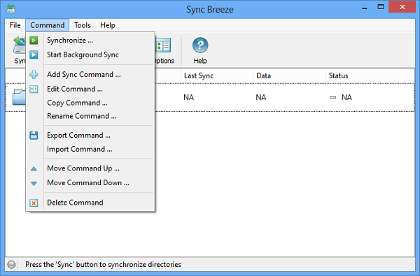Click the blue Start Background Sync icon
Viewport: 420px width, 276px height.
coord(34,55)
